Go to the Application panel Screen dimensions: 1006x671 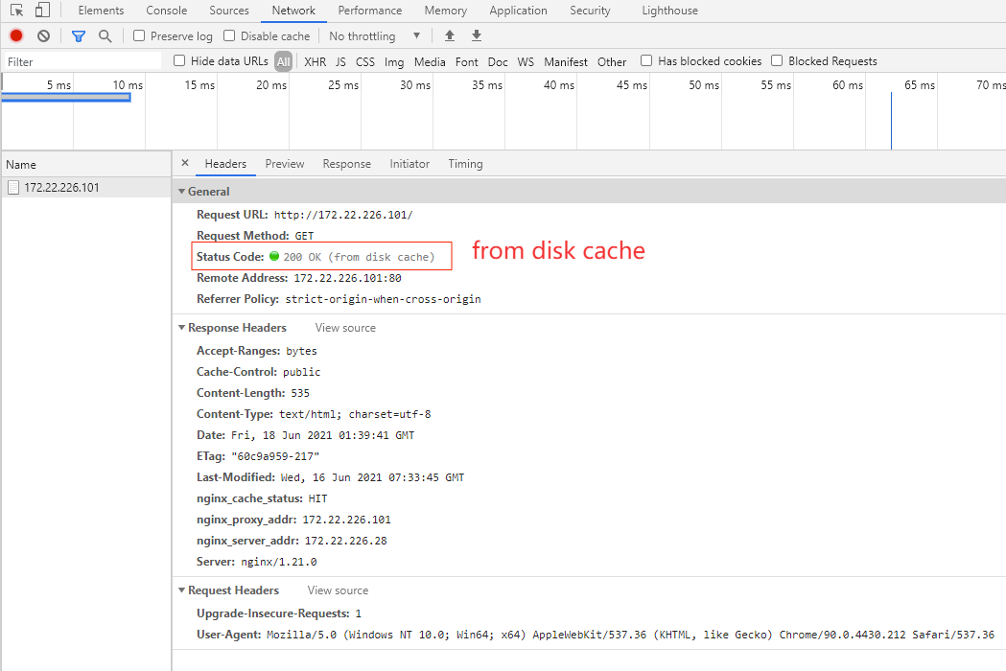coord(518,11)
